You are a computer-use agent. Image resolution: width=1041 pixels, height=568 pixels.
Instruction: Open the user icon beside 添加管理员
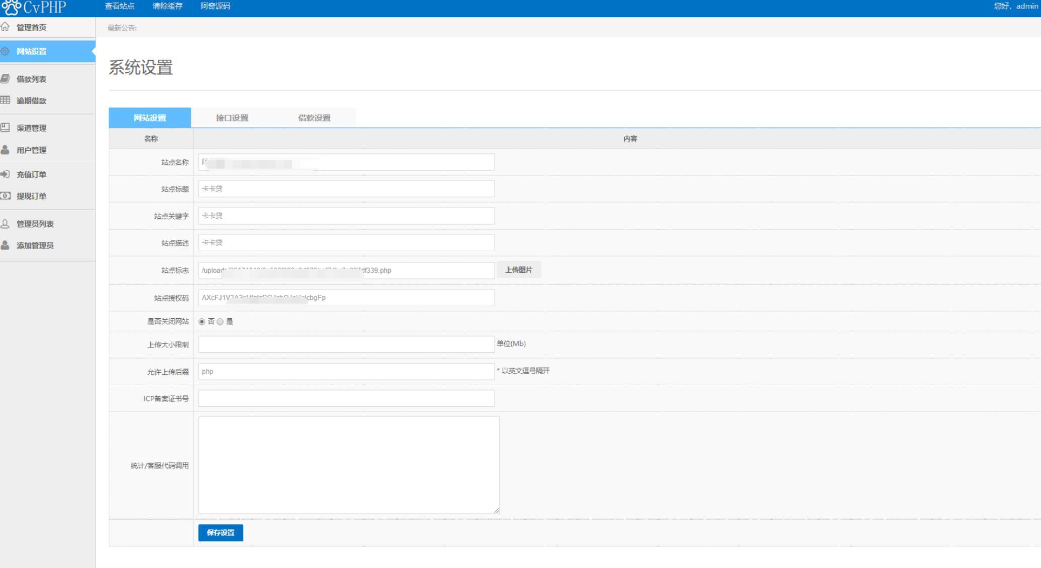coord(5,245)
